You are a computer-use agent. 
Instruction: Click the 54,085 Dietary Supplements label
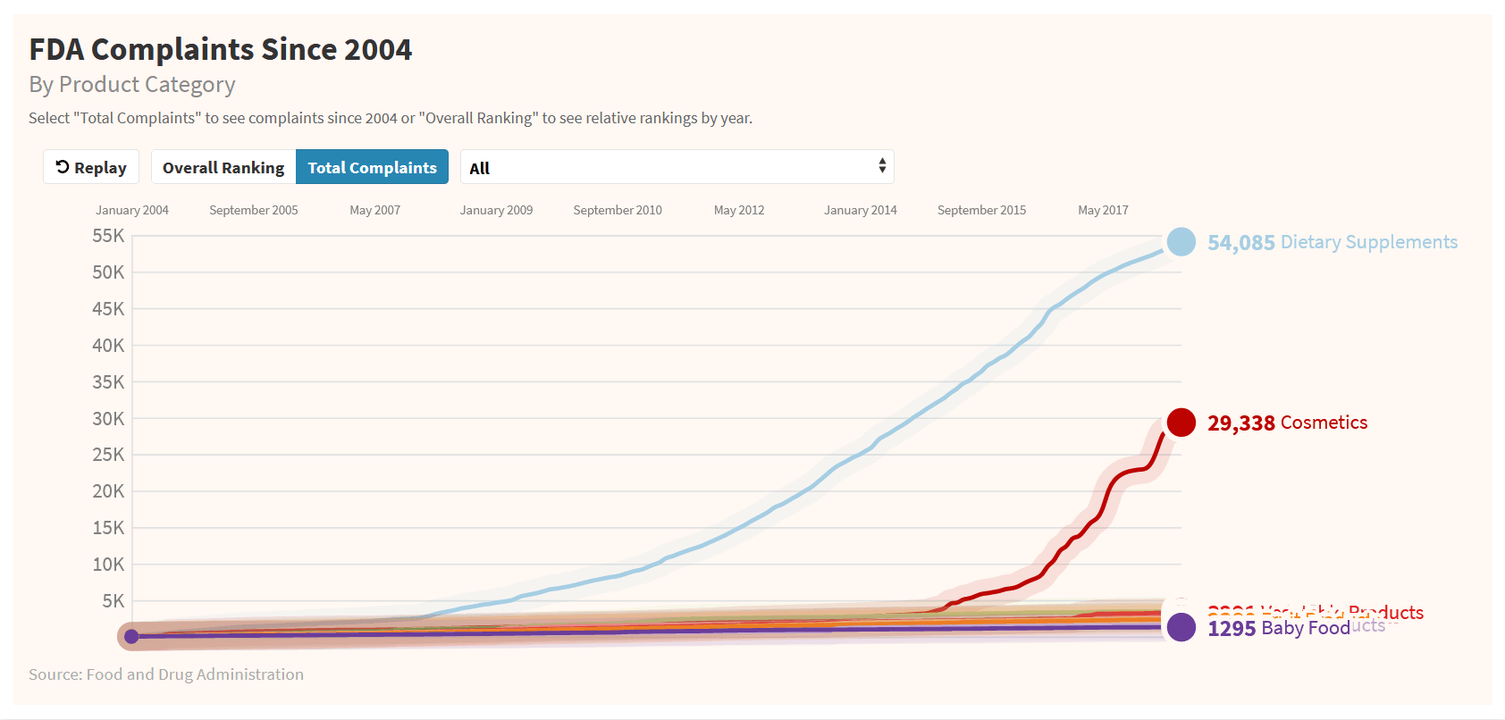[1332, 242]
